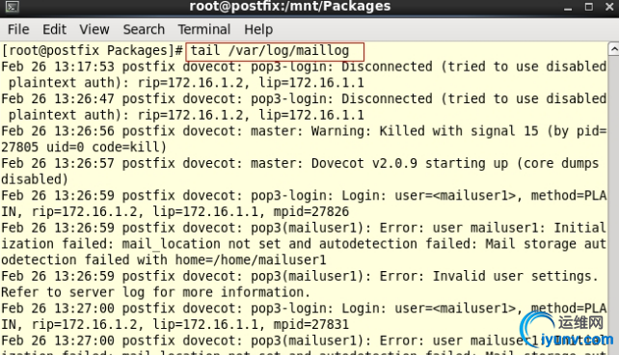Click the iyunv.com watermark logo
619x355 pixels.
click(x=567, y=331)
